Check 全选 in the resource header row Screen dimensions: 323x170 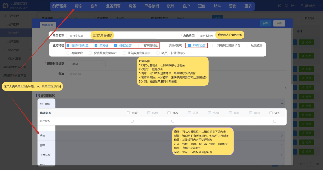[x=271, y=113]
